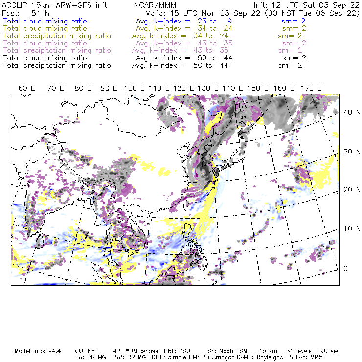This screenshot has height=362, width=362.
Task: Click the 'SF: Noah LSM' setting
Action: tap(227, 351)
